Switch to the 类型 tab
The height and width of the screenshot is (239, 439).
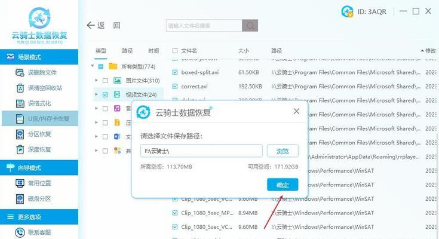coord(101,51)
